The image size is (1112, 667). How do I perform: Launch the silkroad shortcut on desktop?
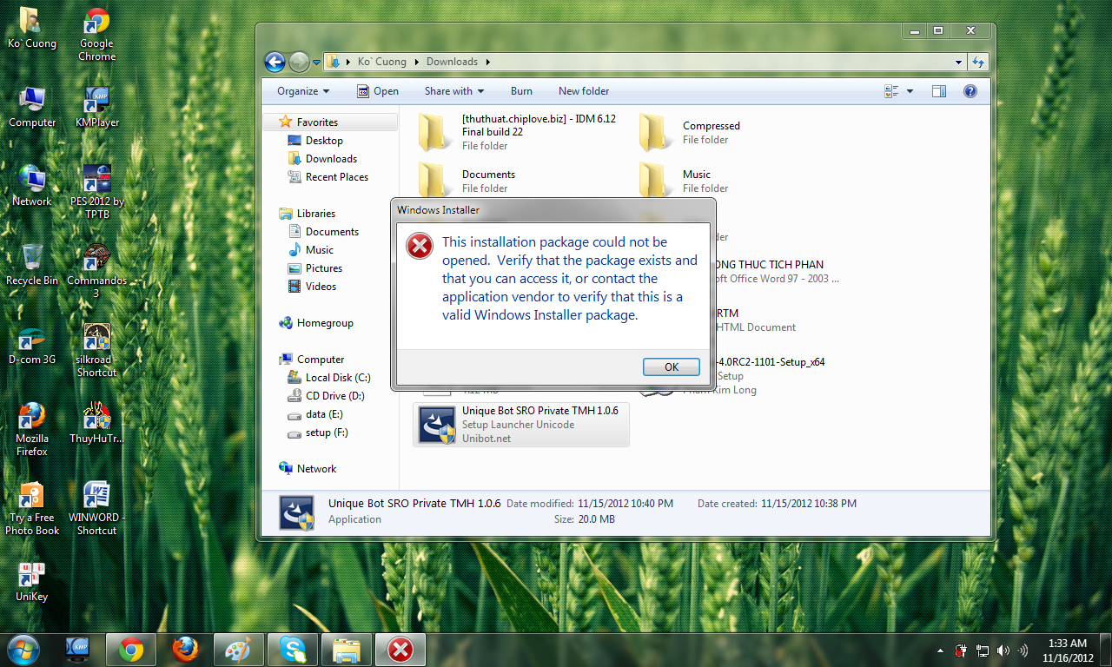(96, 350)
